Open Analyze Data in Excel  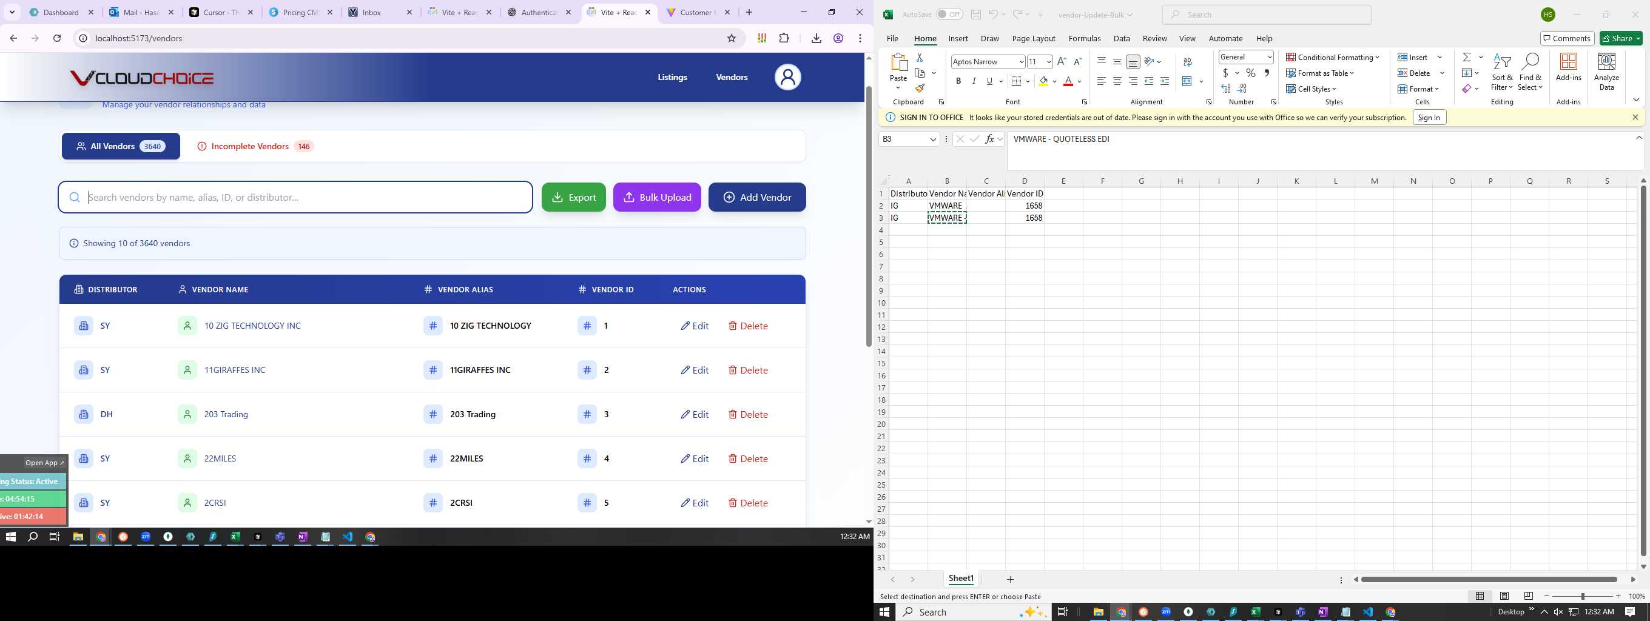coord(1606,71)
